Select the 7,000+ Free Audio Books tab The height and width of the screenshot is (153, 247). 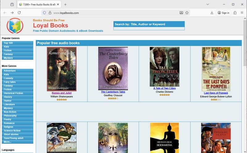point(39,5)
